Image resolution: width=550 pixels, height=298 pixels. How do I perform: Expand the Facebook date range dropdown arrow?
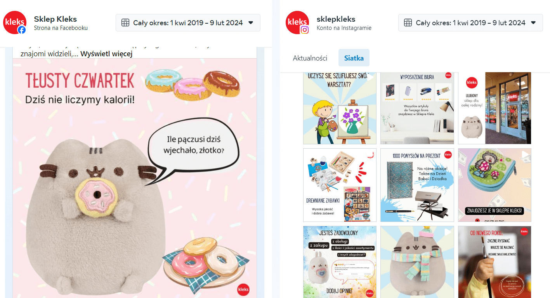tap(251, 23)
